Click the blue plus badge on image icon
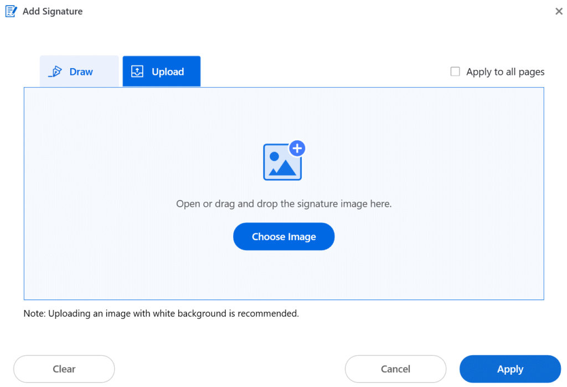567x387 pixels. (297, 148)
